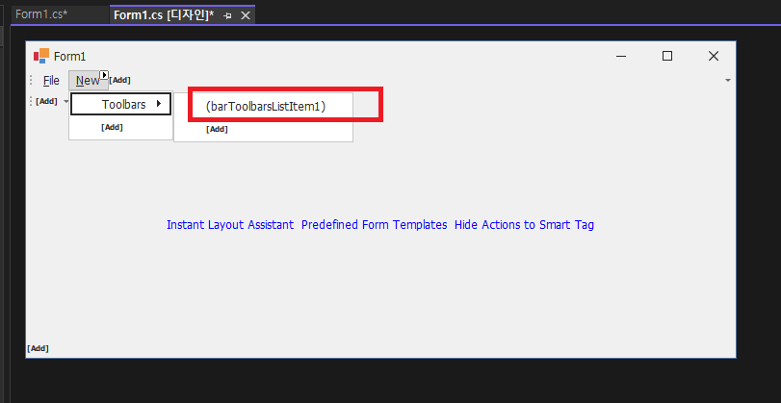Image resolution: width=781 pixels, height=403 pixels.
Task: Click the New menu item
Action: [x=88, y=81]
